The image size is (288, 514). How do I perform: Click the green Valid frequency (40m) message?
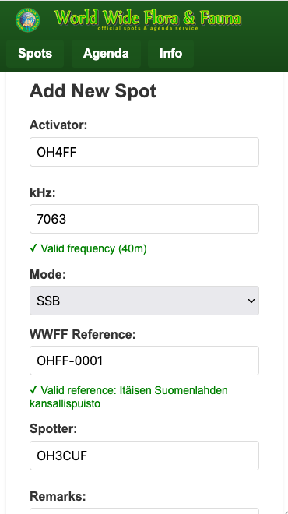(x=88, y=248)
